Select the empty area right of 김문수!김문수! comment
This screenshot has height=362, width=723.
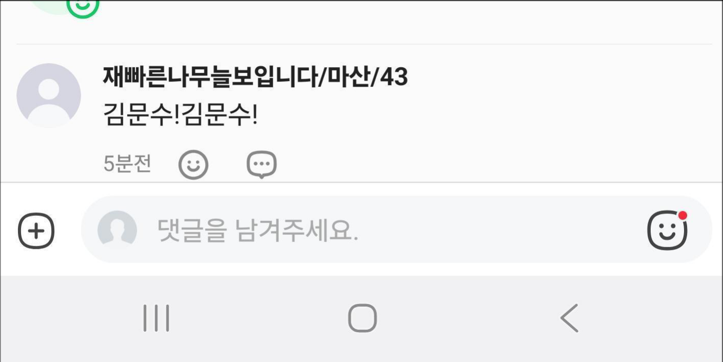482,115
